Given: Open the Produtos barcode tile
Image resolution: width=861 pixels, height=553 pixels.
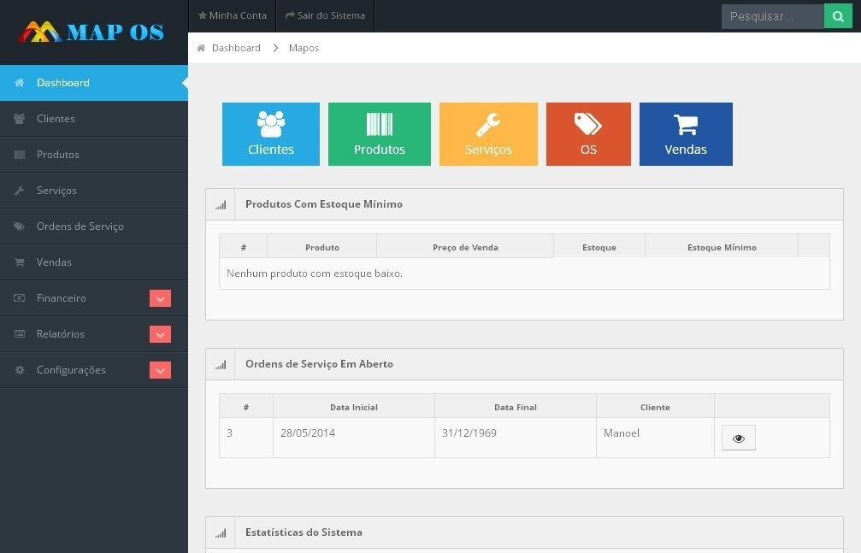Looking at the screenshot, I should [380, 134].
